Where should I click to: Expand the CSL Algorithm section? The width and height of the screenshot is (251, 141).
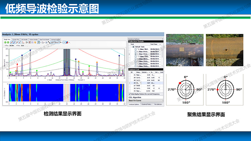[146, 97]
